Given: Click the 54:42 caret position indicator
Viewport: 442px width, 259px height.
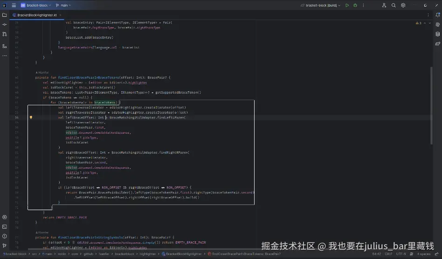Looking at the screenshot, I should point(376,254).
